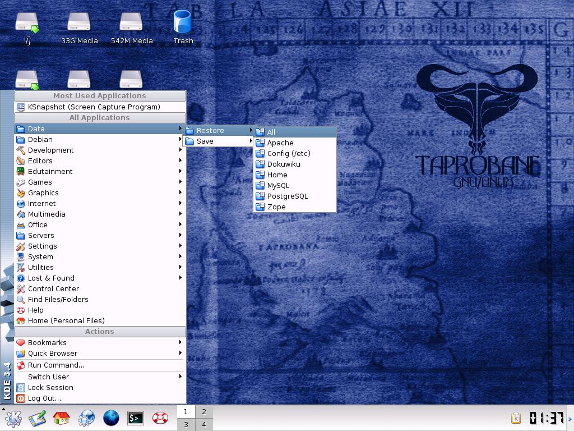Open the root / drive desktop icon
This screenshot has height=431, width=574.
coord(27,29)
